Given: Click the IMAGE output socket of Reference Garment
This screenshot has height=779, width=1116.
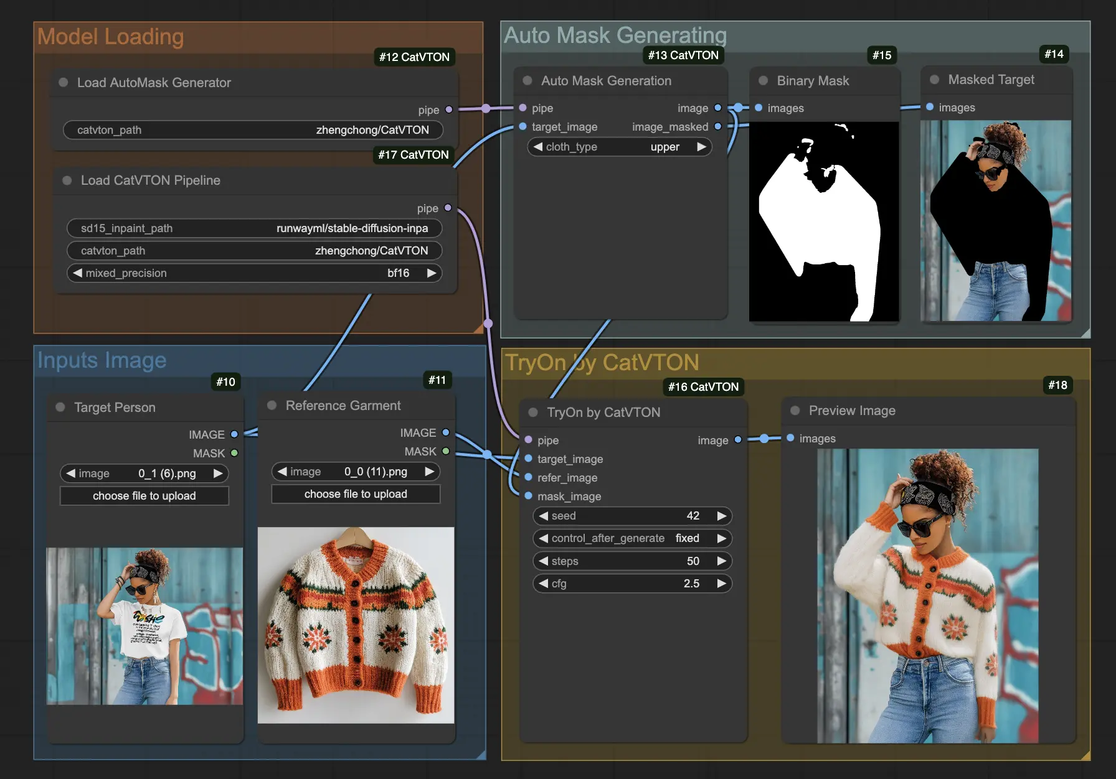Looking at the screenshot, I should [x=446, y=432].
